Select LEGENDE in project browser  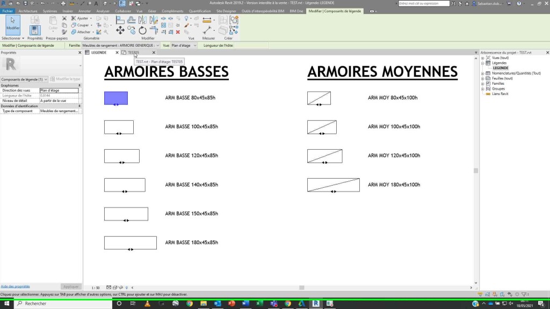pyautogui.click(x=501, y=68)
